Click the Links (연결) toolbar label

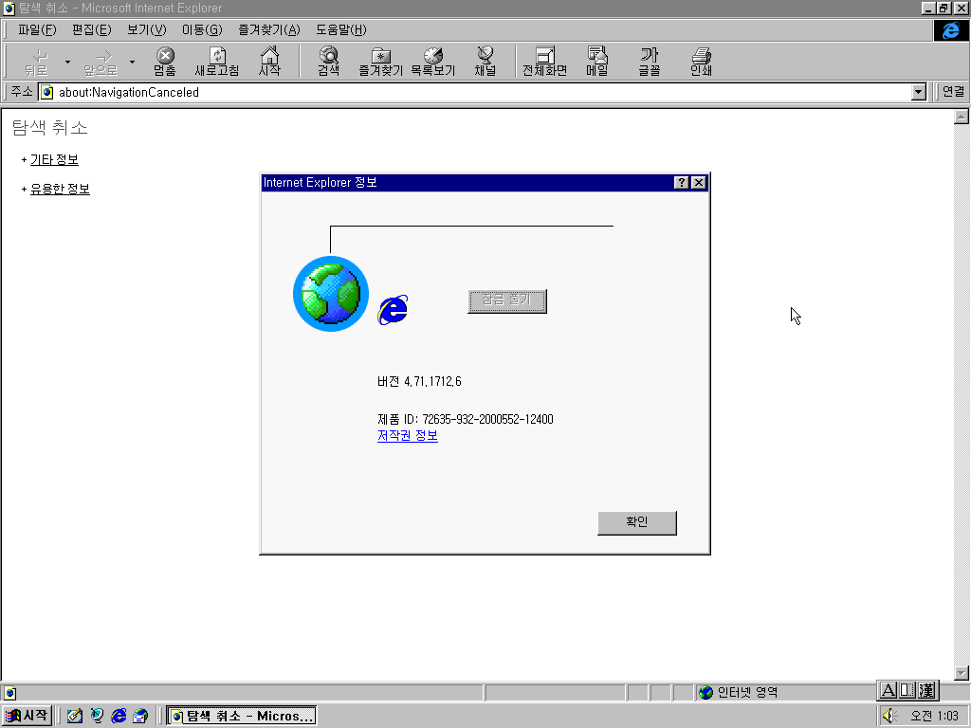[x=953, y=92]
